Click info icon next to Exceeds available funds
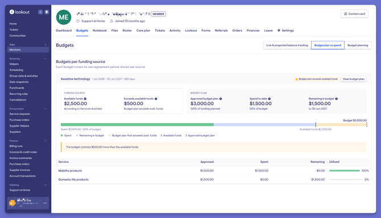The width and height of the screenshot is (381, 218). point(156,99)
